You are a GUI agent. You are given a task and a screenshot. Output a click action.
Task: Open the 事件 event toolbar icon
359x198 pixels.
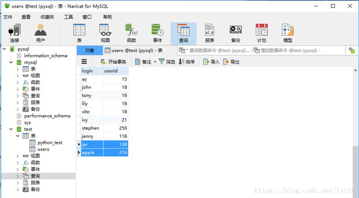tap(158, 33)
